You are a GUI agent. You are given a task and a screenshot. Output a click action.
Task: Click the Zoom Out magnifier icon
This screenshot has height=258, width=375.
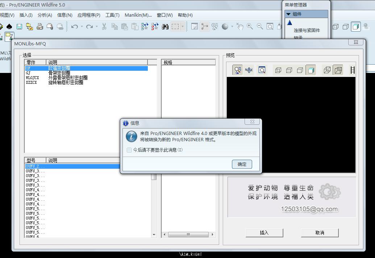tap(260, 26)
